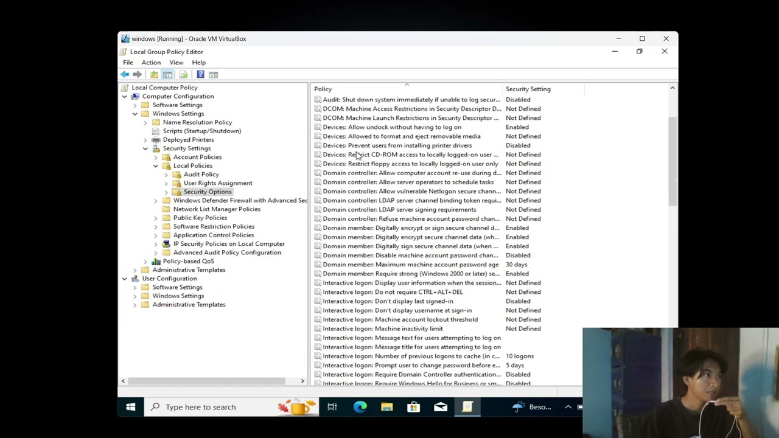Click the policy list vertical scrollbar thumb
The image size is (779, 438).
click(x=672, y=161)
